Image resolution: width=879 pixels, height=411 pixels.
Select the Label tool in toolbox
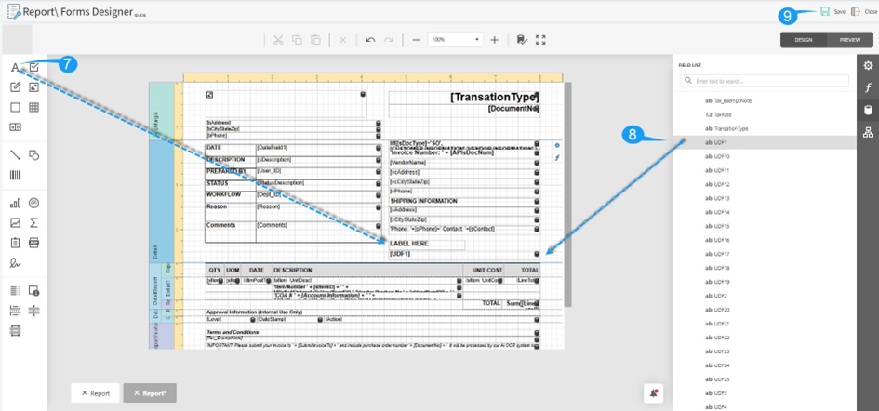pyautogui.click(x=15, y=68)
